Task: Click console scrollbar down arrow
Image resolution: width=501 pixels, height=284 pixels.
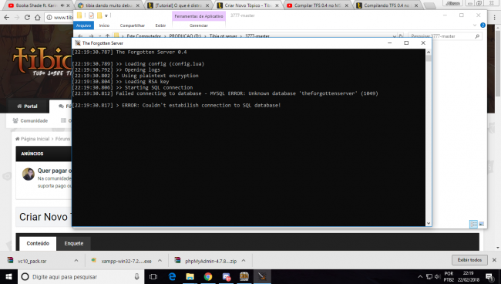Action: 429,223
